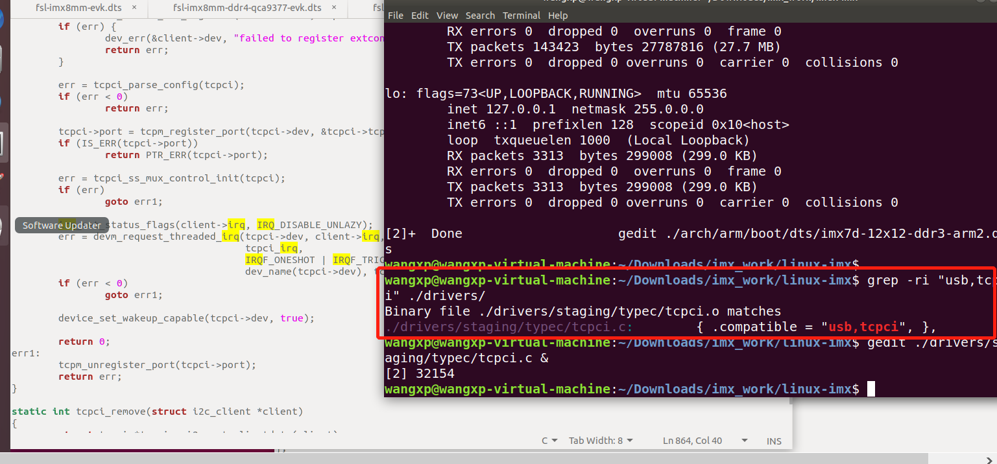
Task: Click the highlighted IRQ_DISABLE_UNLAZY token
Action: pyautogui.click(x=311, y=225)
